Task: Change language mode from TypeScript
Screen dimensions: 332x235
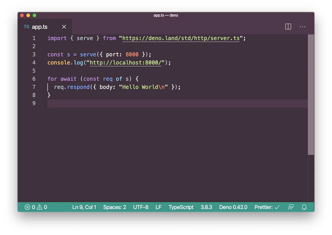Action: 181,207
